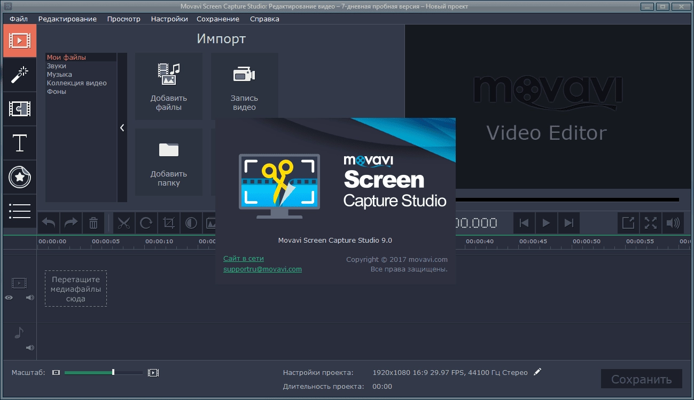Image resolution: width=694 pixels, height=400 pixels.
Task: Switch preview to full screen
Action: 650,223
